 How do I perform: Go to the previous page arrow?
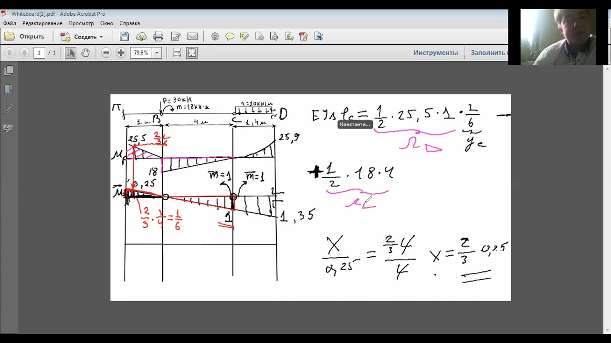(x=10, y=53)
